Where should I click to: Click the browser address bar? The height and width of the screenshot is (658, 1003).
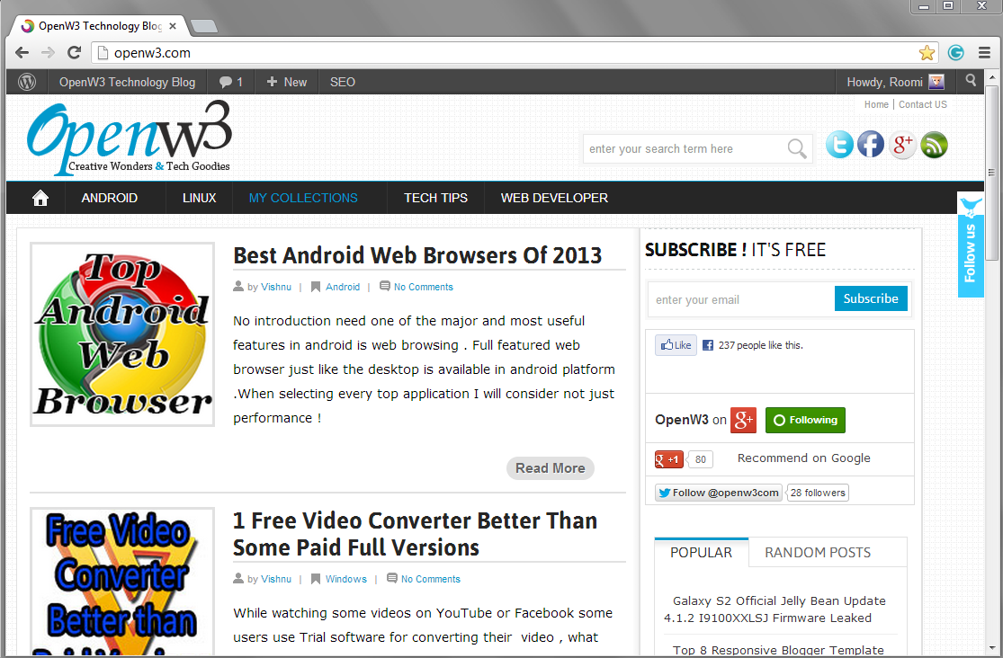512,52
